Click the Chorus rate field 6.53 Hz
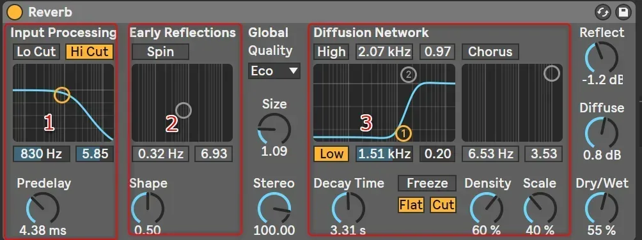Image resolution: width=642 pixels, height=240 pixels. (x=490, y=154)
